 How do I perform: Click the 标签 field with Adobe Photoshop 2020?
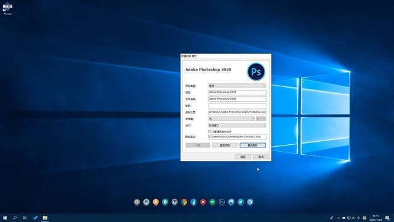pyautogui.click(x=237, y=92)
